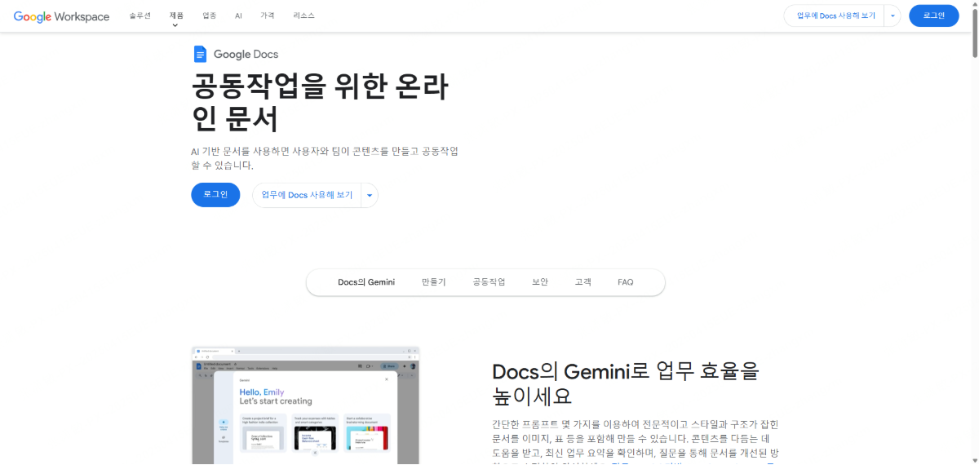Open the 업종 menu

pos(210,15)
